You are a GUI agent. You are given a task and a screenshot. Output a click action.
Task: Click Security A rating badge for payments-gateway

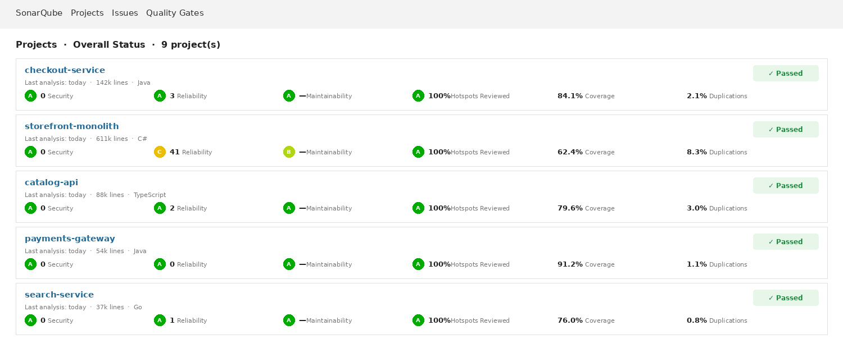pos(30,264)
